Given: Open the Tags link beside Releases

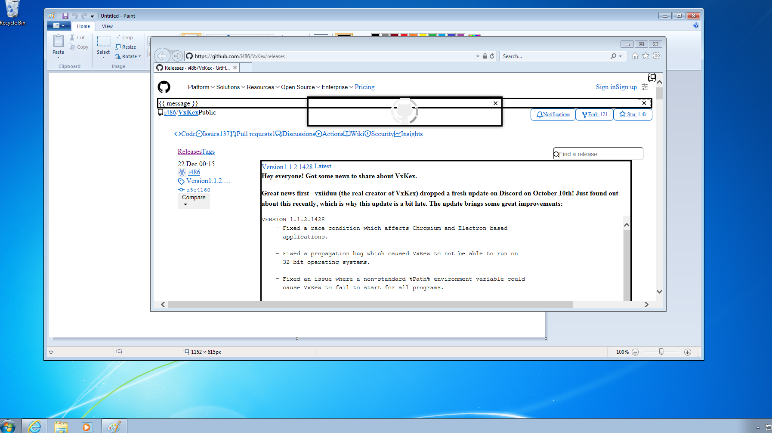Looking at the screenshot, I should click(208, 152).
